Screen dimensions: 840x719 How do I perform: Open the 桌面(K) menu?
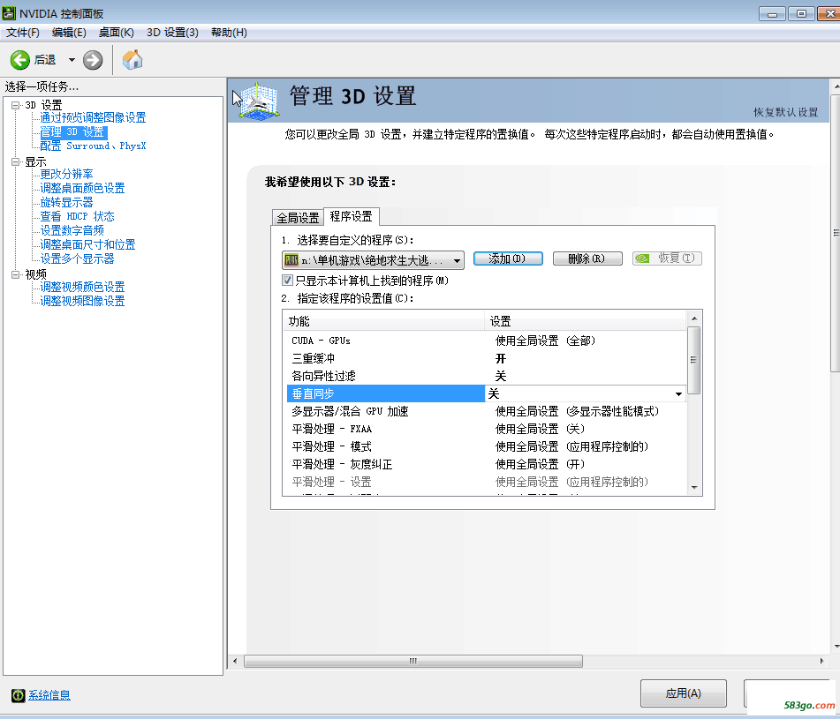[117, 33]
